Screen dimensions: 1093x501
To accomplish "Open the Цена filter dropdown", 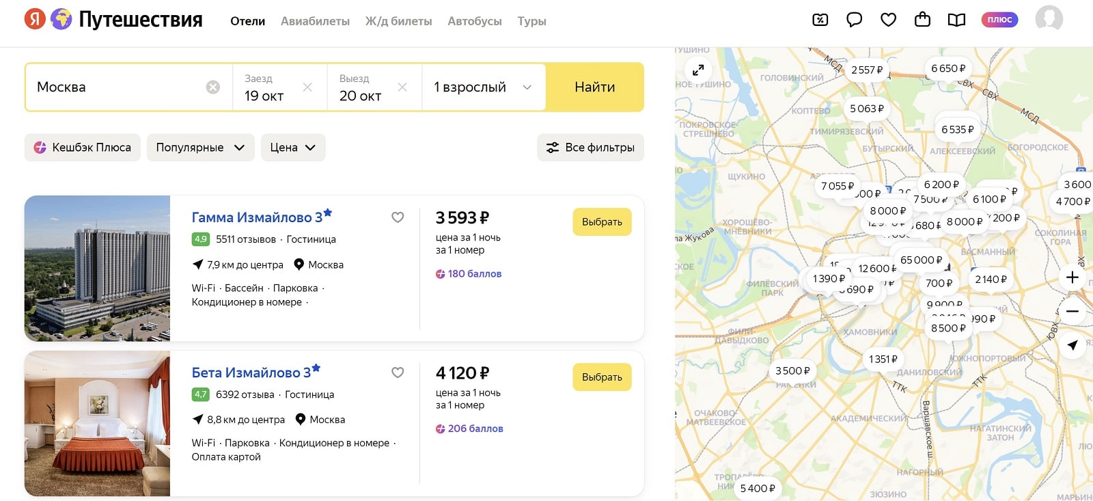I will pos(293,148).
